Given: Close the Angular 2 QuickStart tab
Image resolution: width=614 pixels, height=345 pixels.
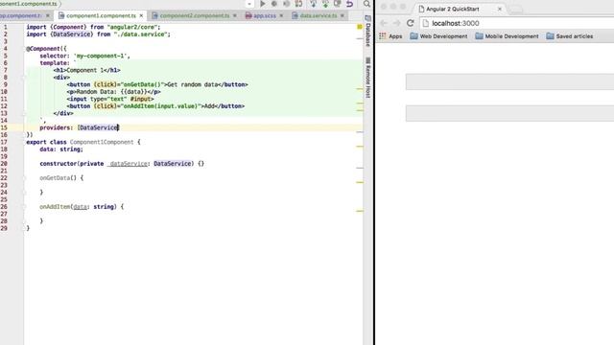Looking at the screenshot, I should [x=499, y=9].
